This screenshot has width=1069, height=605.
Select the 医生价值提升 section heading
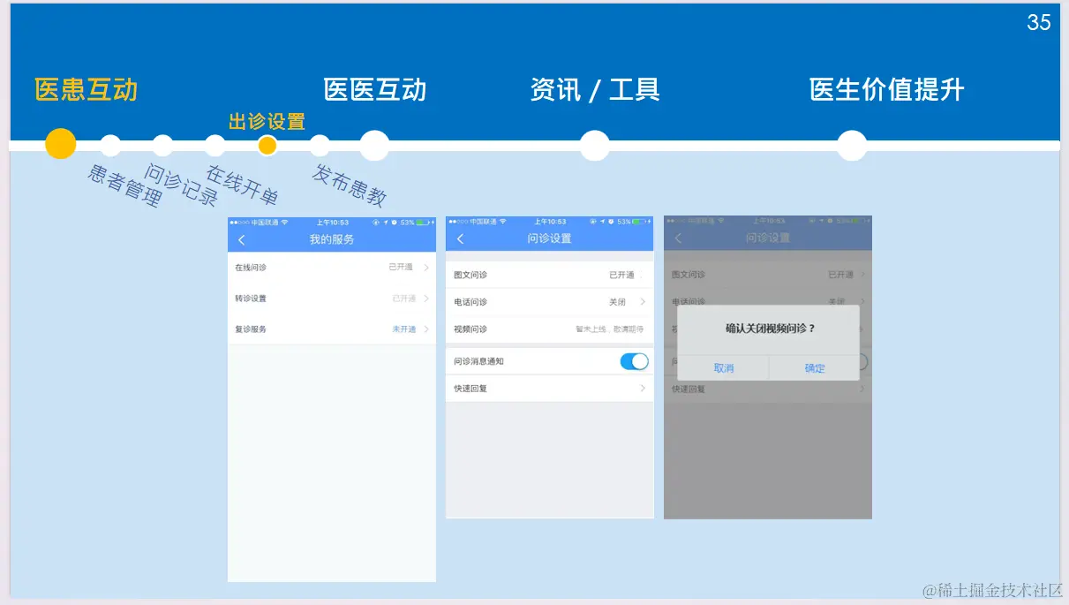point(887,89)
